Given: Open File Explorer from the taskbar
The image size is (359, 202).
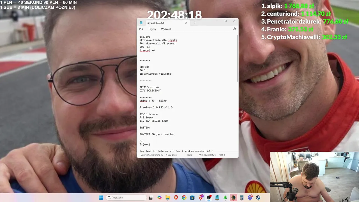Looking at the screenshot, I should pos(167,198).
